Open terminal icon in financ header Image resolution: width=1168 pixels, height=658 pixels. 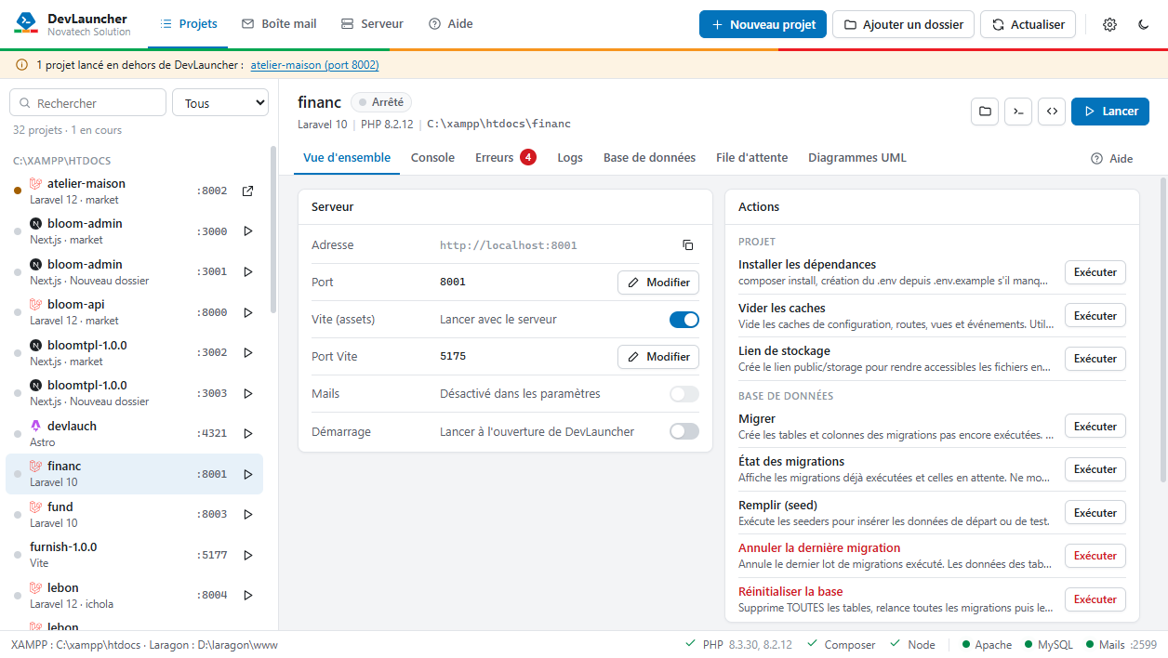pyautogui.click(x=1018, y=111)
